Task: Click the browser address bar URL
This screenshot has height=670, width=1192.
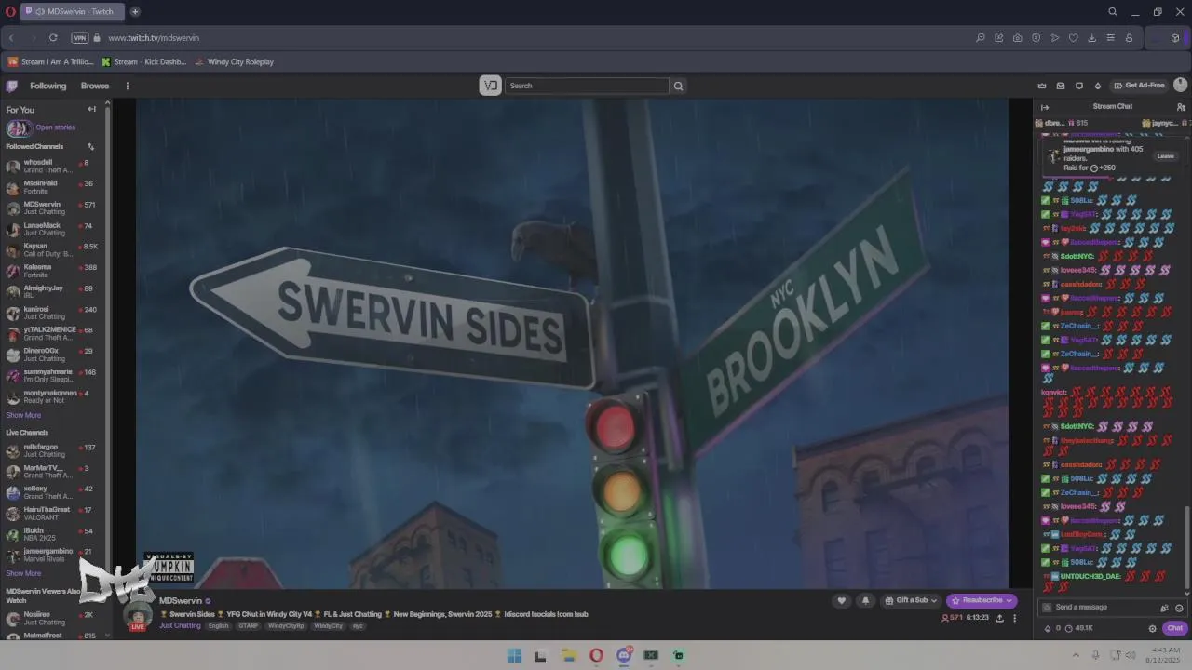Action: click(154, 38)
